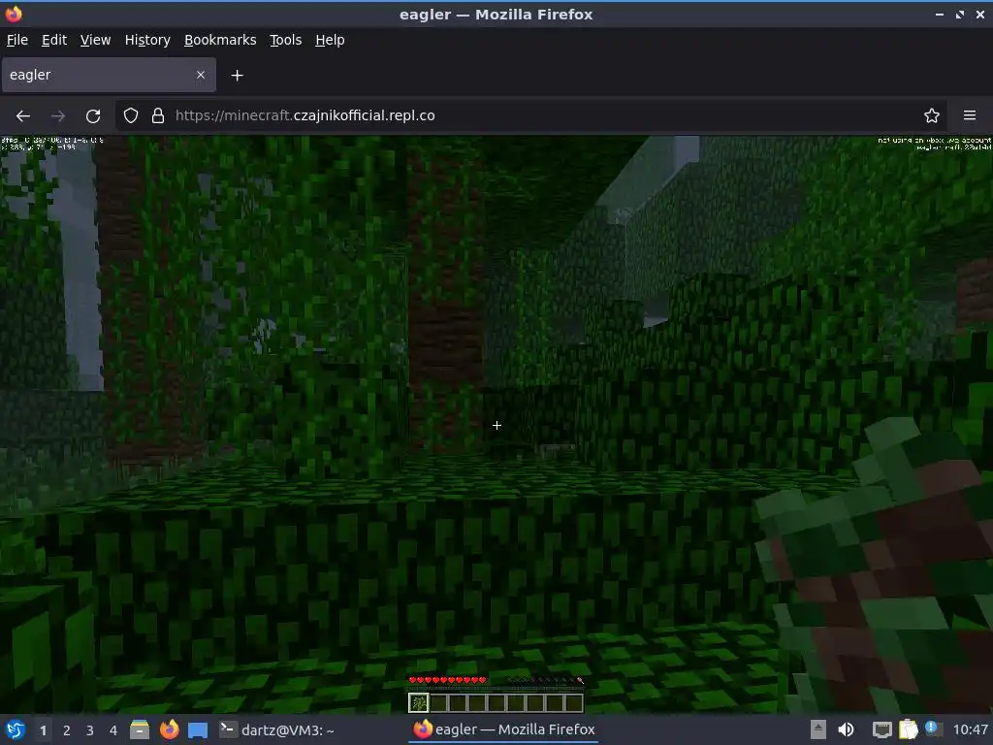Viewport: 993px width, 745px height.
Task: Click the blue show desktop icon
Action: [x=198, y=729]
